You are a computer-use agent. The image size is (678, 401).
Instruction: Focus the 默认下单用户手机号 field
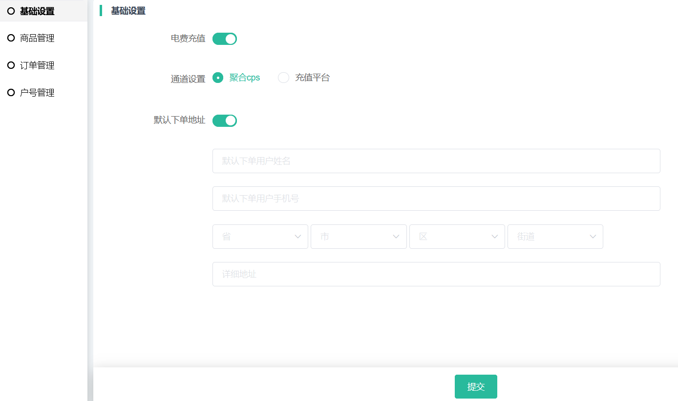(x=436, y=199)
